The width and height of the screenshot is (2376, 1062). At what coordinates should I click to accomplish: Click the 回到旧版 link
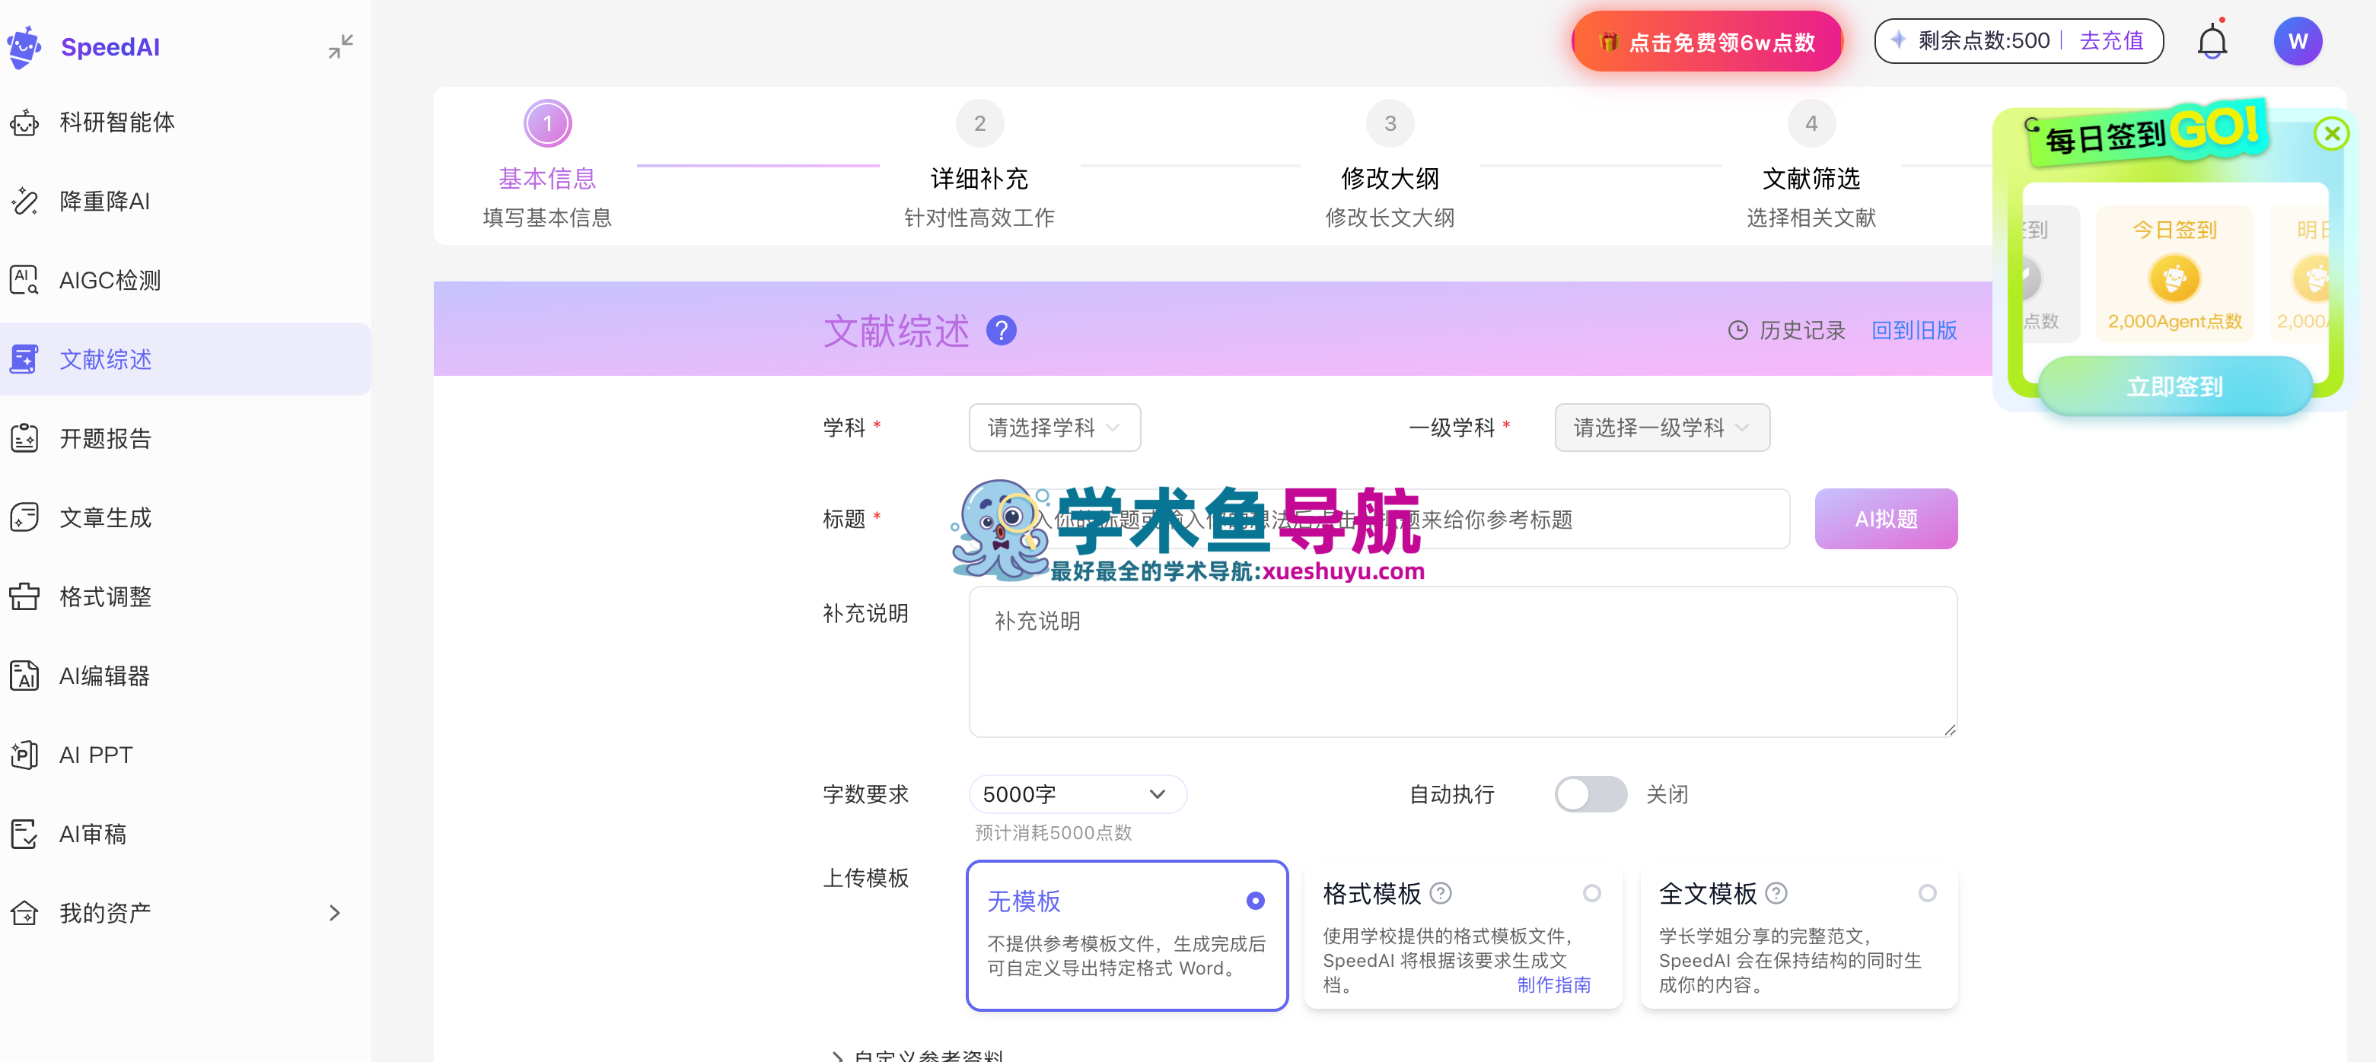point(1914,330)
